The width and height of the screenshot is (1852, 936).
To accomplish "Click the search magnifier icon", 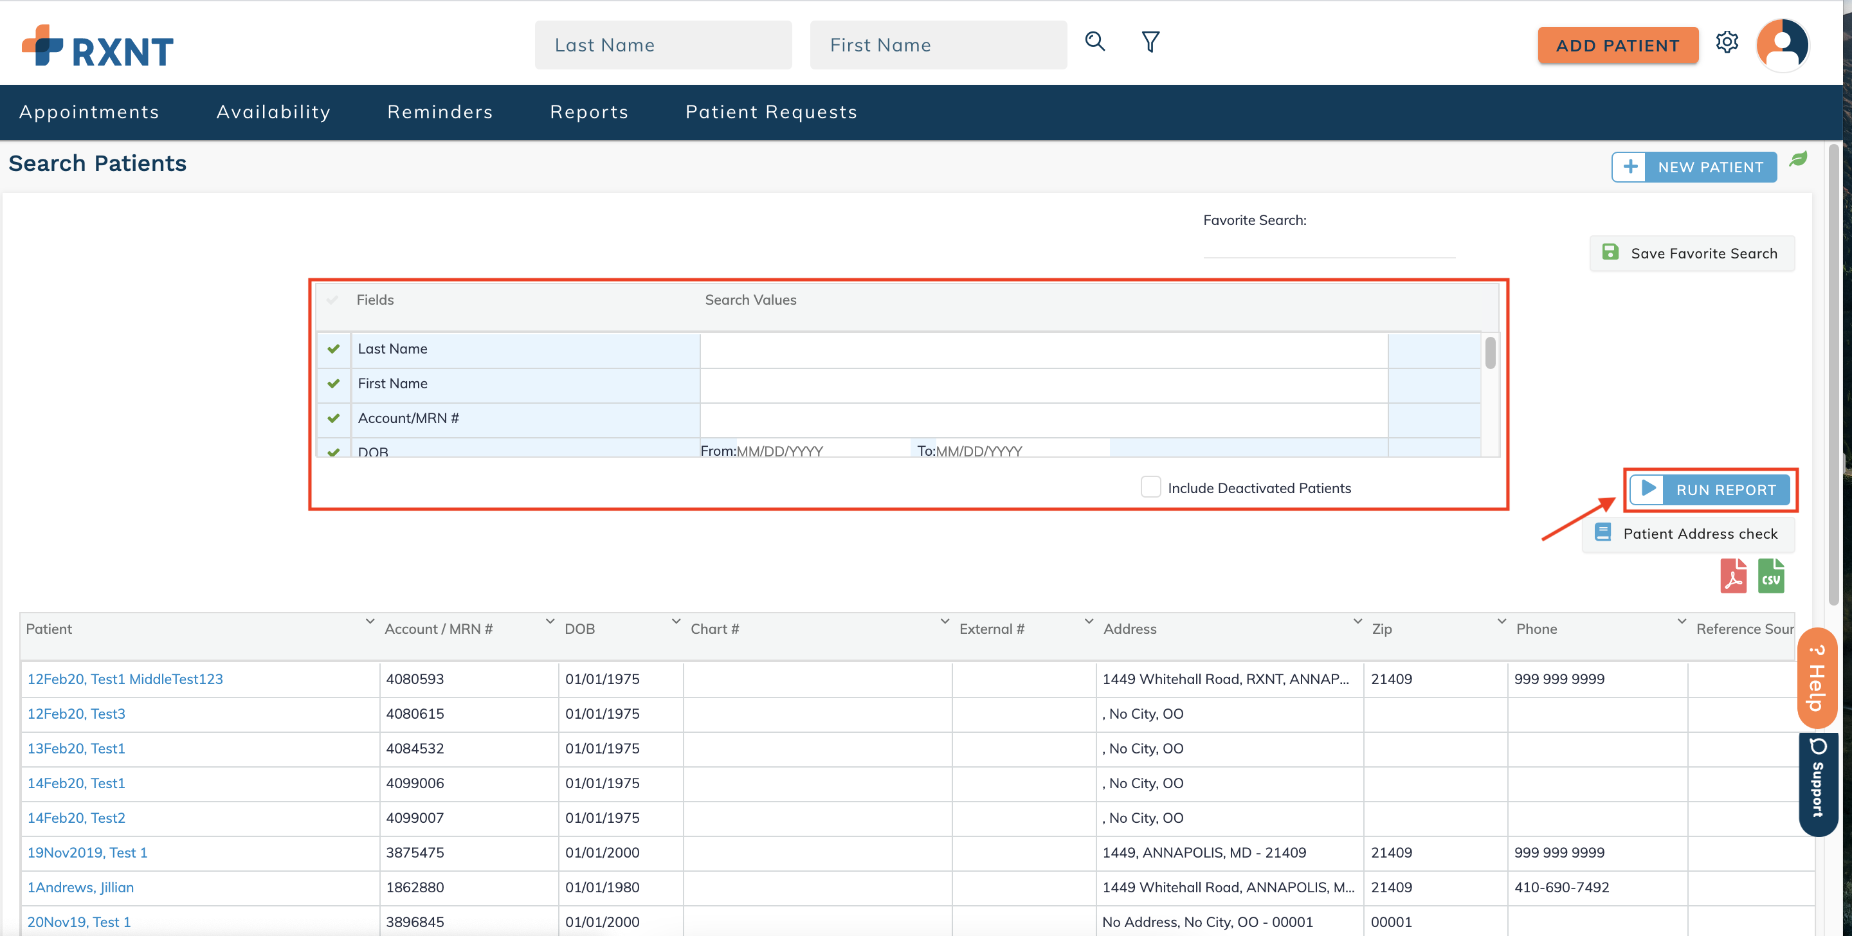I will [1095, 42].
